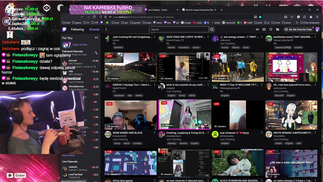The height and width of the screenshot is (182, 323).
Task: Open options dots for WERE BORED AND BLACK stream
Action: coord(155,133)
